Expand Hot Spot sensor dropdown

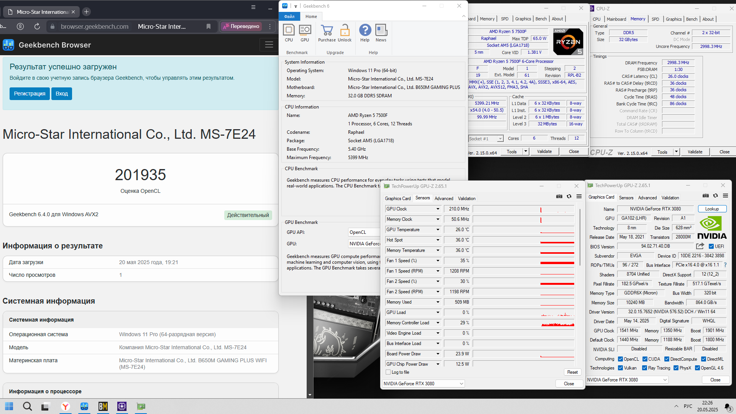pos(438,240)
